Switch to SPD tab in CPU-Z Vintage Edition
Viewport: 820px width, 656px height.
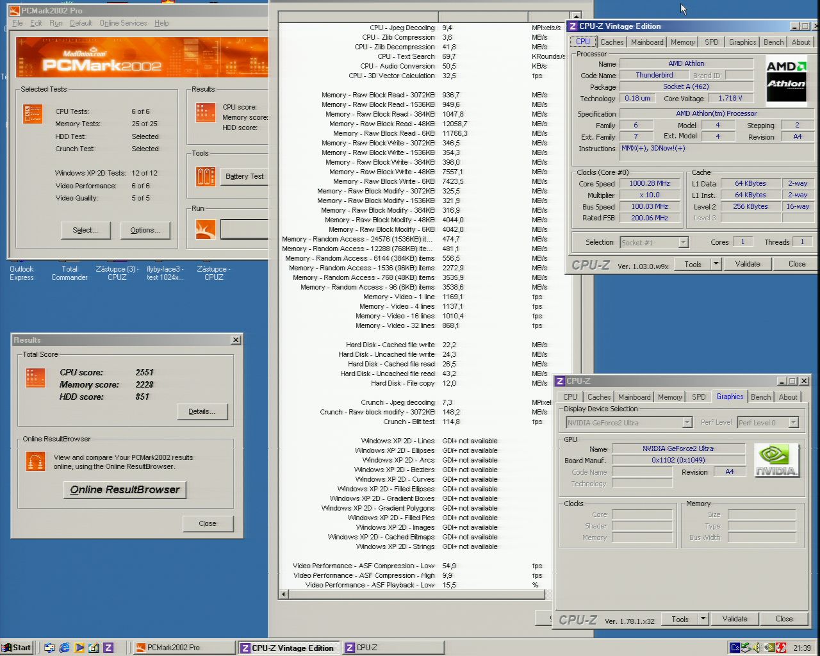[x=711, y=42]
